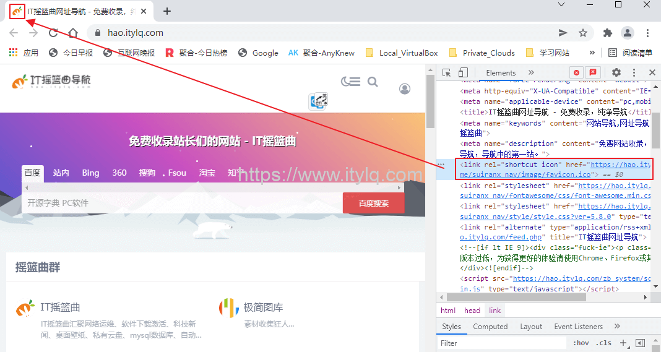Open the Chrome three-dot menu
Image resolution: width=661 pixels, height=352 pixels.
pos(647,33)
